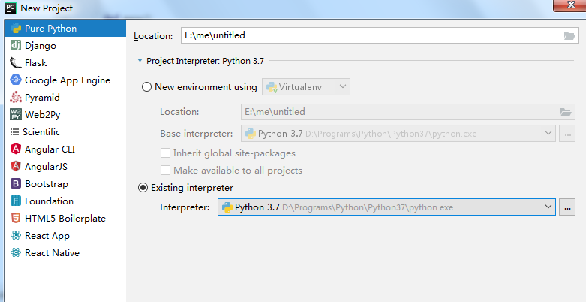The image size is (586, 302).
Task: Click the React App atom icon
Action: tap(16, 235)
